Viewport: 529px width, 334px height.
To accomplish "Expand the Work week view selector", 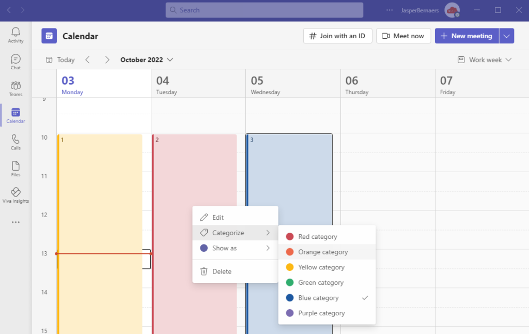I will click(484, 59).
